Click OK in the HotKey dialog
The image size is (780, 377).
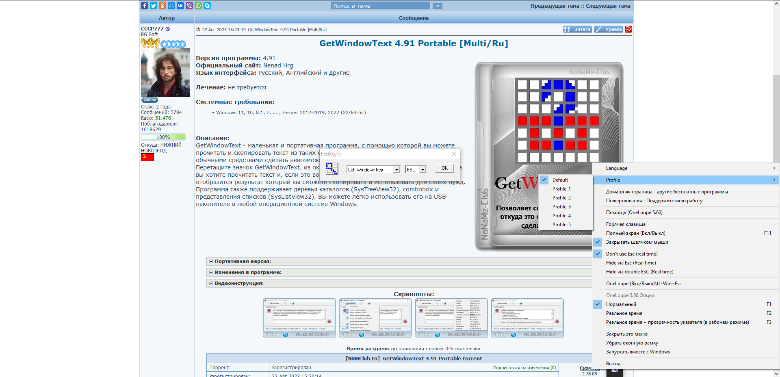pos(444,168)
